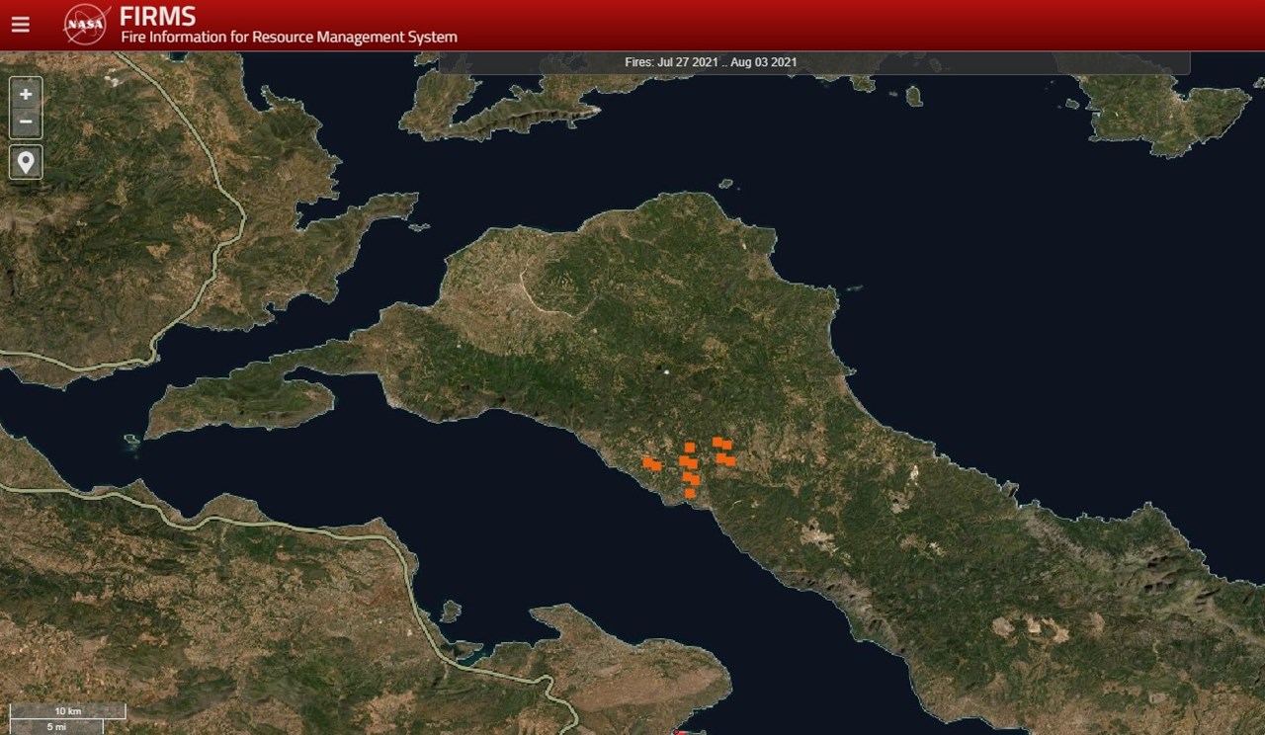Open the hamburger menu
The width and height of the screenshot is (1265, 735).
20,25
